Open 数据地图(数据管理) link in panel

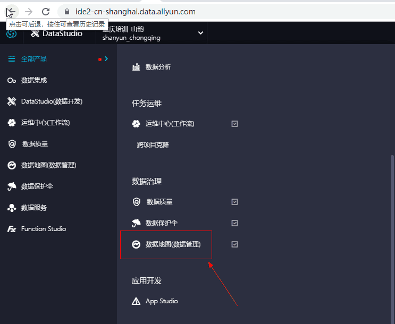[x=173, y=244]
